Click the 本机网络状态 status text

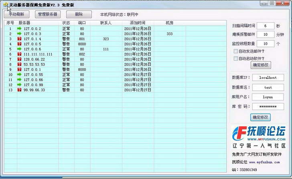point(119,14)
